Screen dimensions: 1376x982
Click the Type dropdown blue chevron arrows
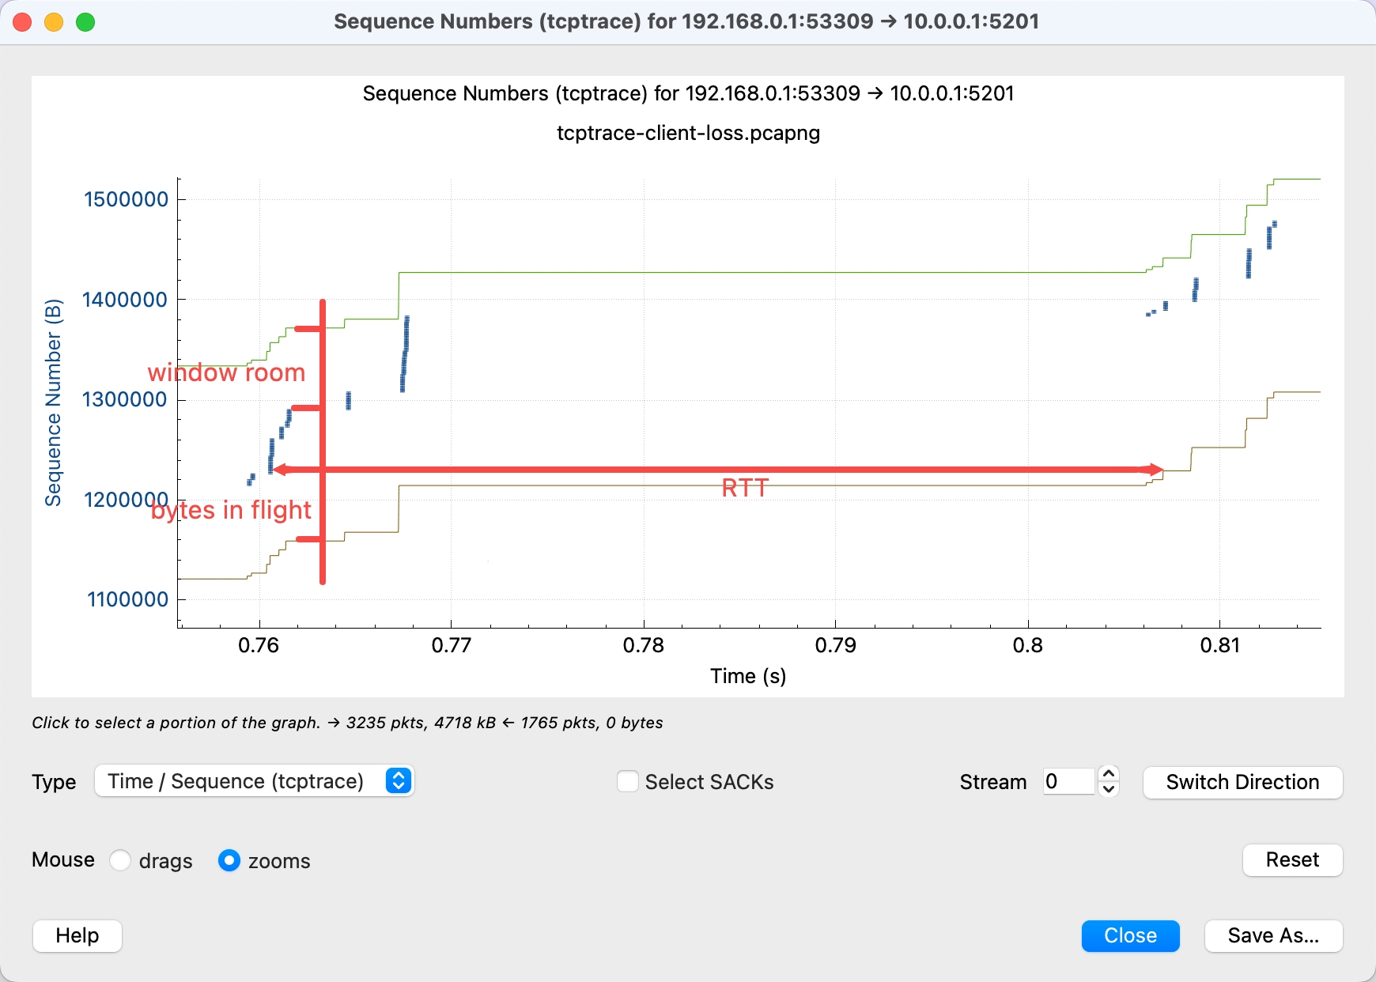(x=399, y=781)
